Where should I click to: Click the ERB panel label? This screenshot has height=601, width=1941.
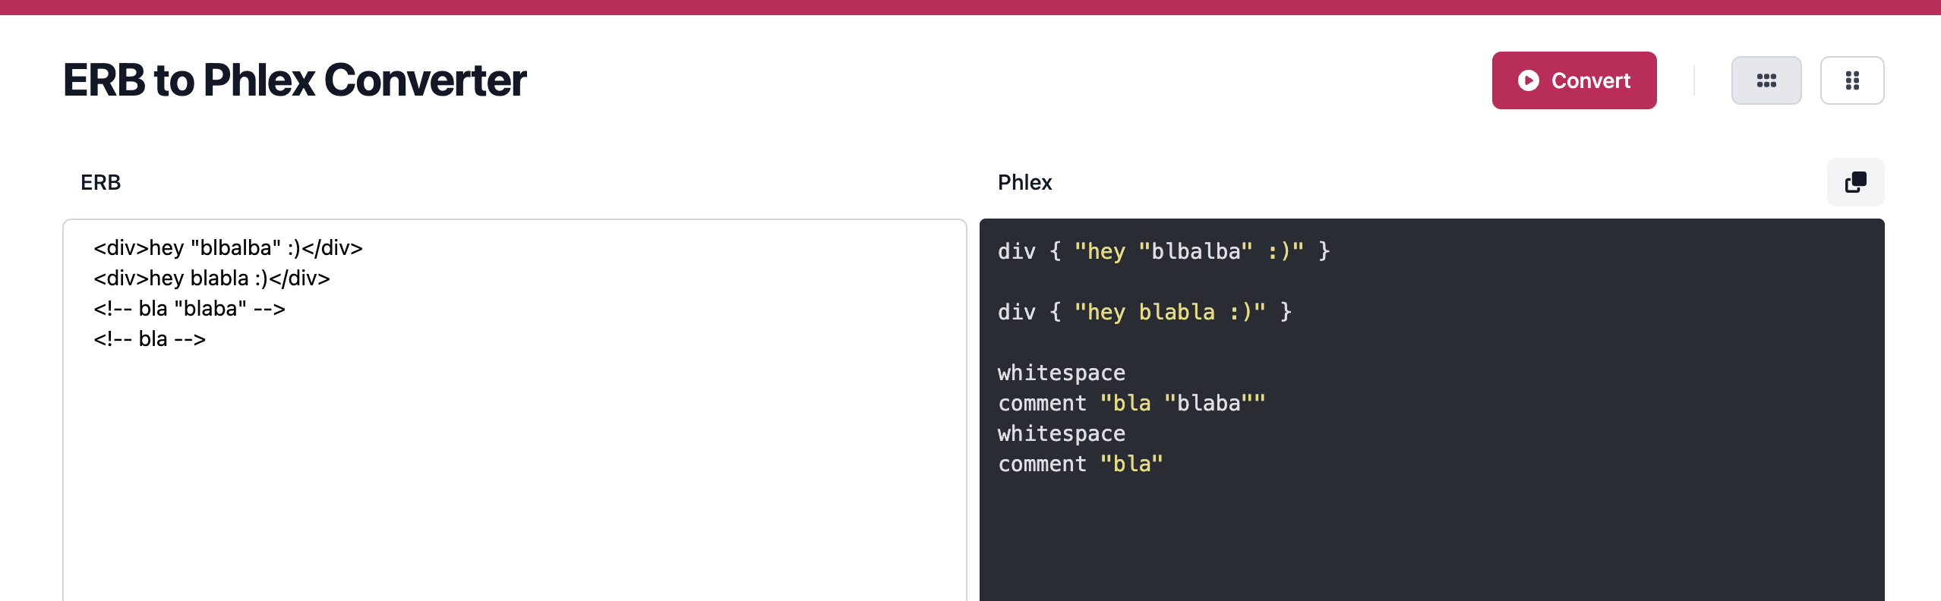[101, 182]
